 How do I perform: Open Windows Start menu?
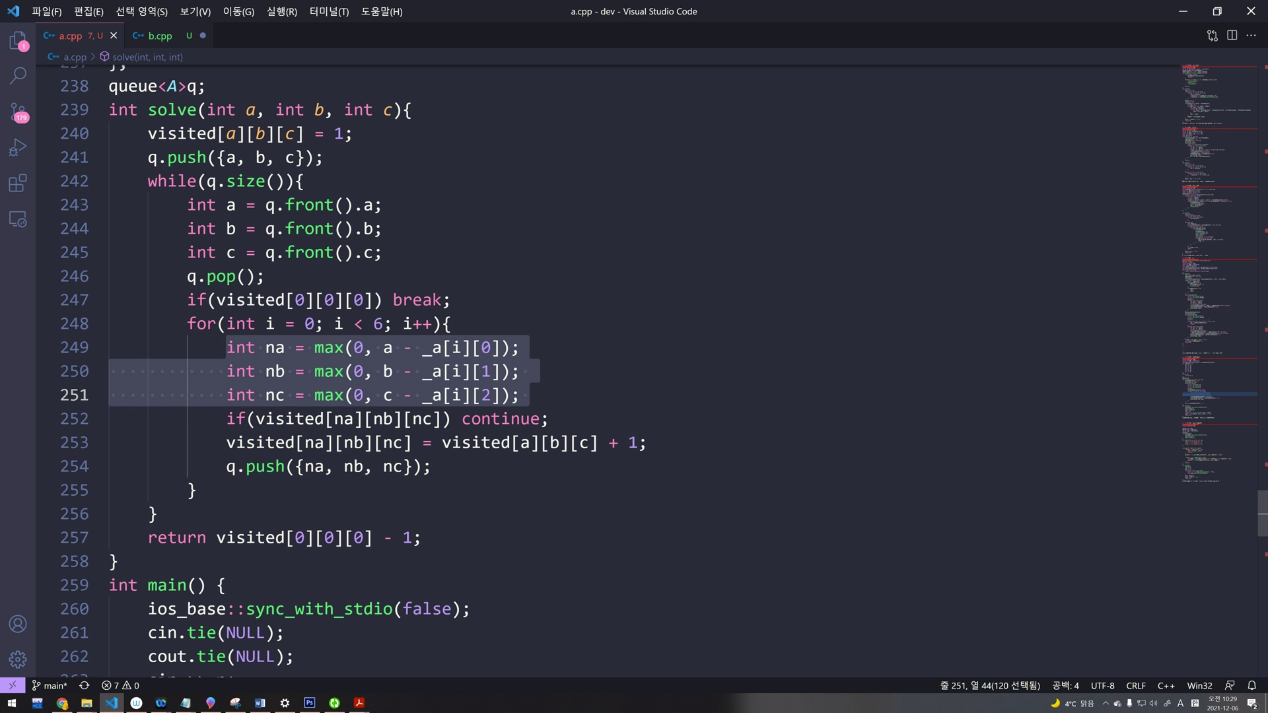(x=12, y=703)
